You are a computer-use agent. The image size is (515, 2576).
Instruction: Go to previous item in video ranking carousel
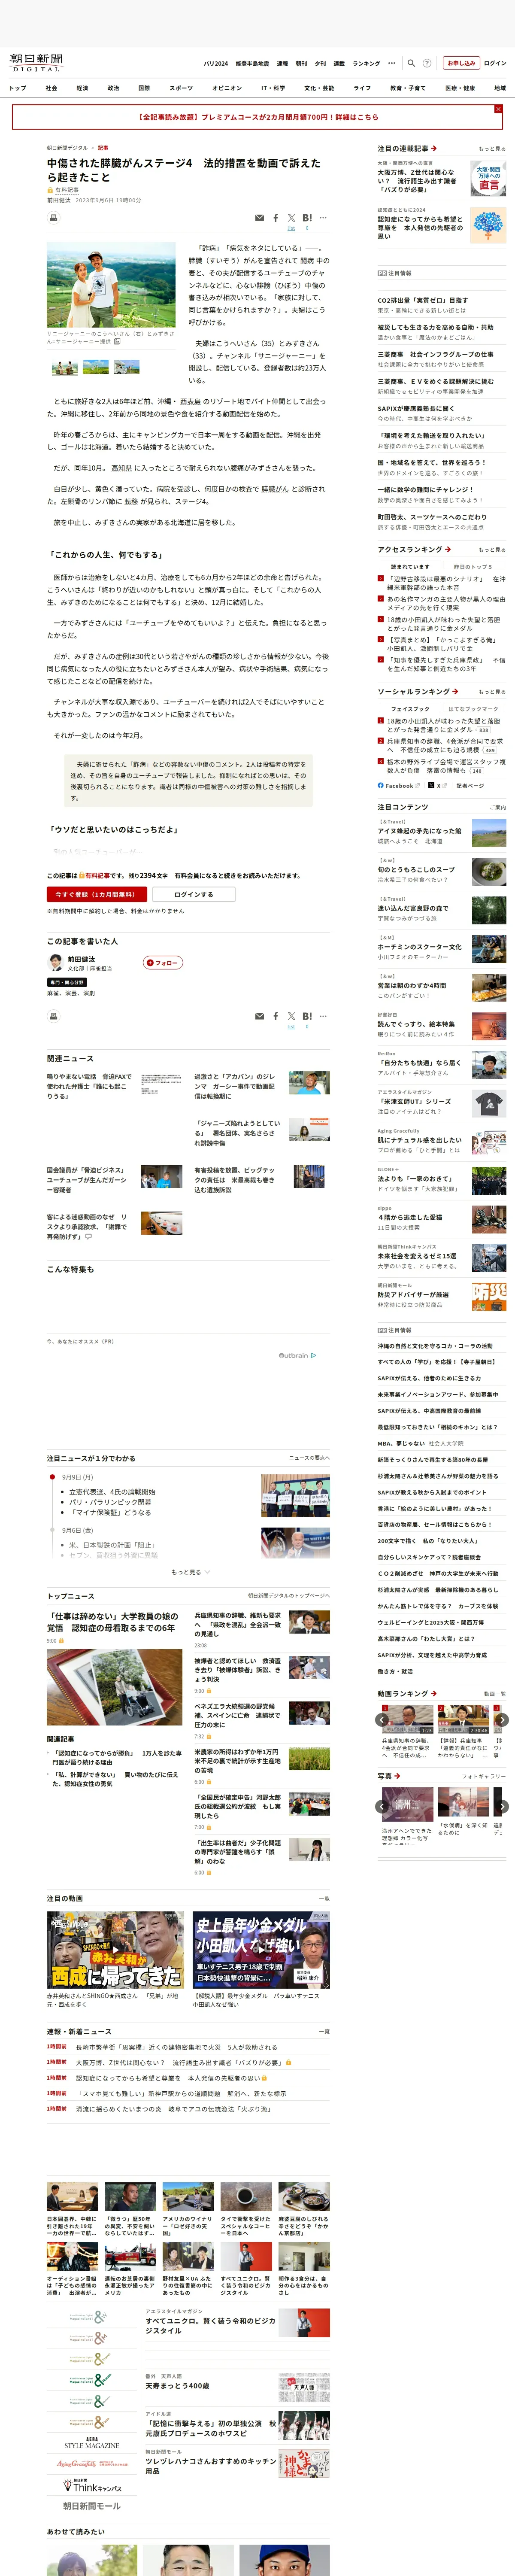[x=382, y=1720]
